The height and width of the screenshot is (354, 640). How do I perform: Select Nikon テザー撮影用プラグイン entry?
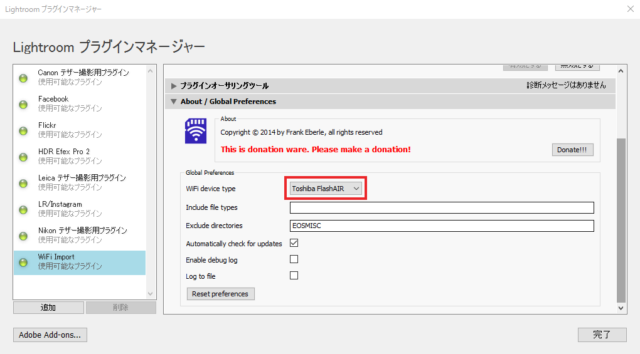point(80,235)
